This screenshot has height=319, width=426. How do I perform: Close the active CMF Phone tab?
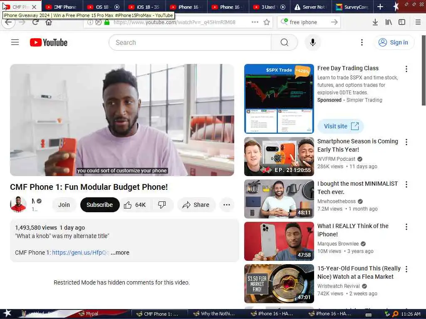[34, 7]
